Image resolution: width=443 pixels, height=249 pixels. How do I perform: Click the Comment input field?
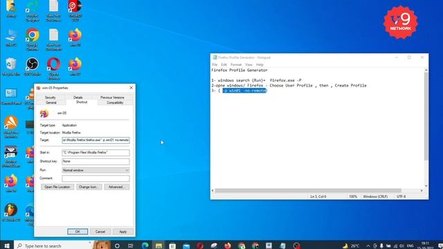(96, 178)
